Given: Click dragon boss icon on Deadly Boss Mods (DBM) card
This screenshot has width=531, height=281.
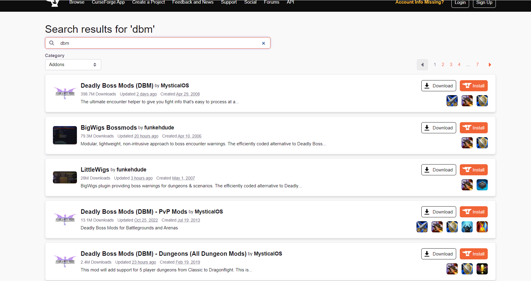Looking at the screenshot, I should pos(467,101).
